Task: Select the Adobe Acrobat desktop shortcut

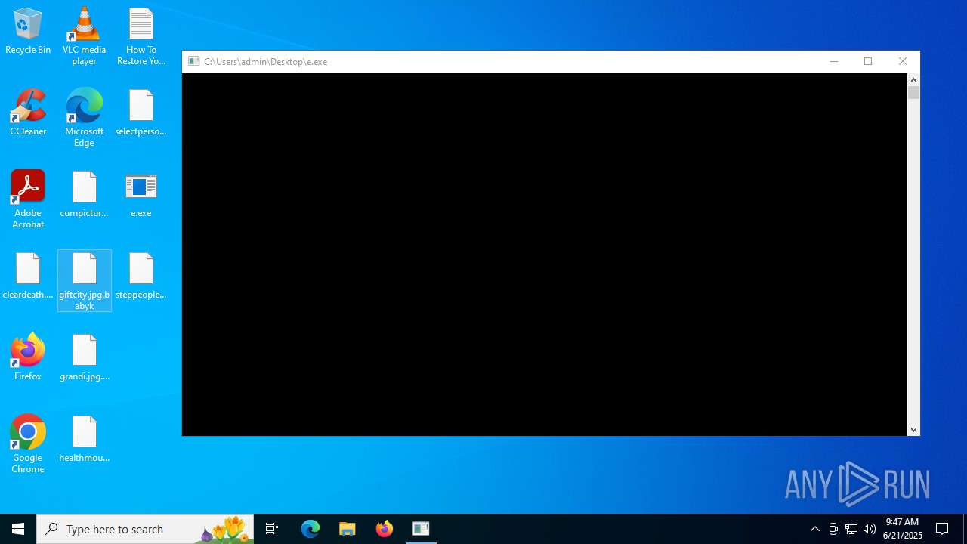Action: [x=28, y=199]
